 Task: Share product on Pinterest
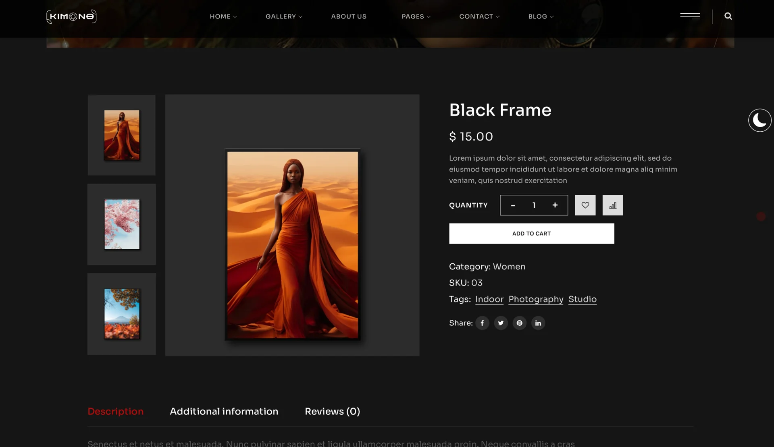click(520, 323)
